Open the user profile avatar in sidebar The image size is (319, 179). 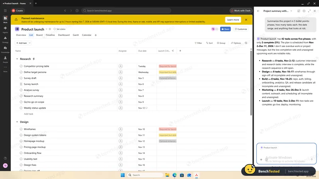[x=5, y=165]
